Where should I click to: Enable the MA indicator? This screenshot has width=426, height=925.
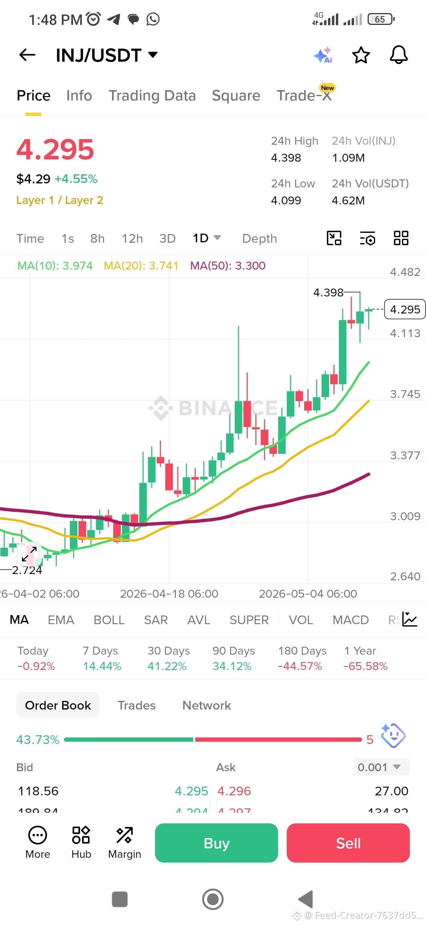(x=19, y=619)
